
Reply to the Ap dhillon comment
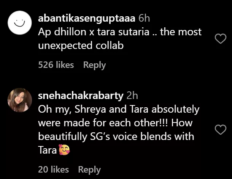tap(94, 65)
